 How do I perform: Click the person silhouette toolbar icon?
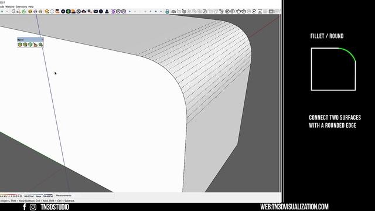[x=107, y=11]
